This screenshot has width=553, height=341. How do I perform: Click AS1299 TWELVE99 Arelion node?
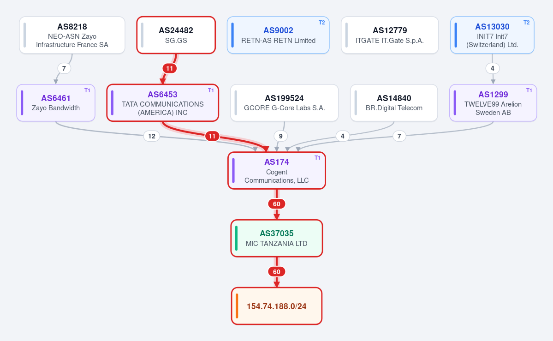[493, 103]
